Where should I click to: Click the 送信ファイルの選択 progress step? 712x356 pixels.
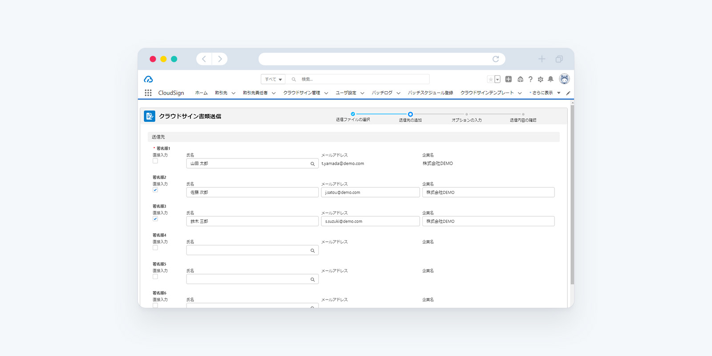[x=353, y=114]
